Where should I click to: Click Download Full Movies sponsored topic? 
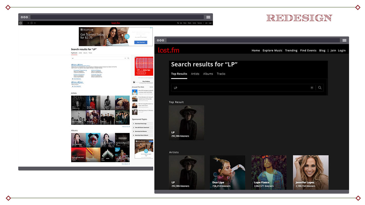tap(143, 131)
